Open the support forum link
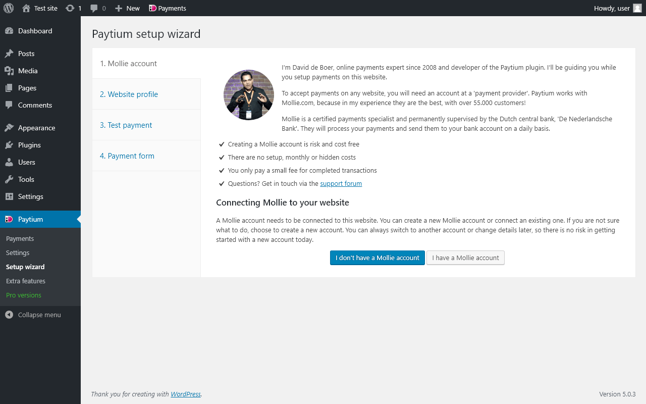Viewport: 646px width, 404px height. pyautogui.click(x=341, y=184)
